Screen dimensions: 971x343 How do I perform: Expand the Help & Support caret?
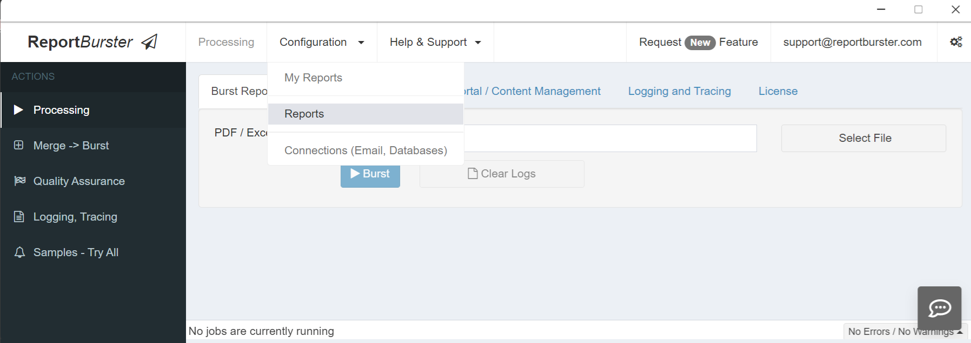[x=478, y=43]
